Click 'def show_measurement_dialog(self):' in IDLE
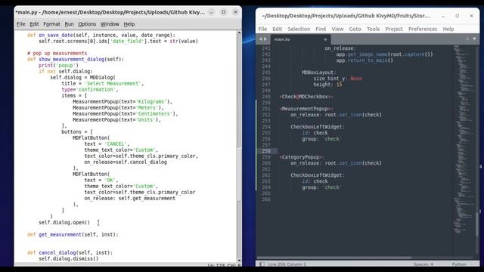 pyautogui.click(x=76, y=59)
